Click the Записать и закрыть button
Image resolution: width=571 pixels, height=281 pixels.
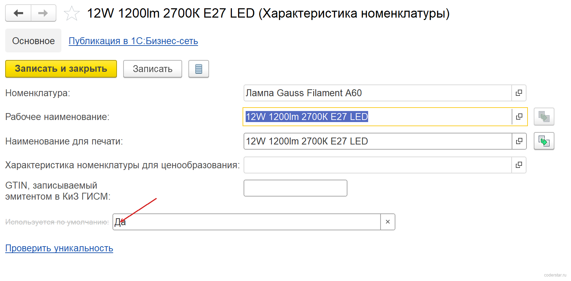[61, 69]
